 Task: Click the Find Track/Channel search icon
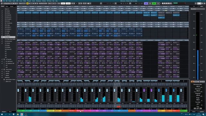(x=1, y=4)
